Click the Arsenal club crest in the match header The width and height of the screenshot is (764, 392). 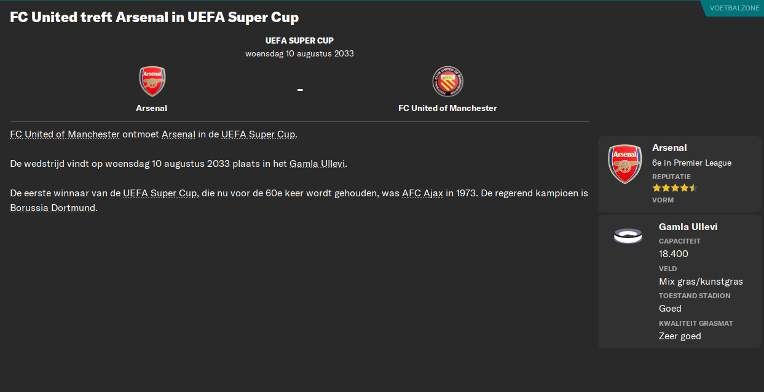[151, 80]
